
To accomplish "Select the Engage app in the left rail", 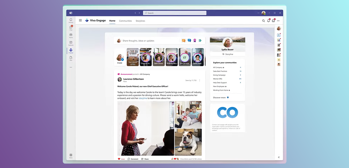I will [71, 51].
